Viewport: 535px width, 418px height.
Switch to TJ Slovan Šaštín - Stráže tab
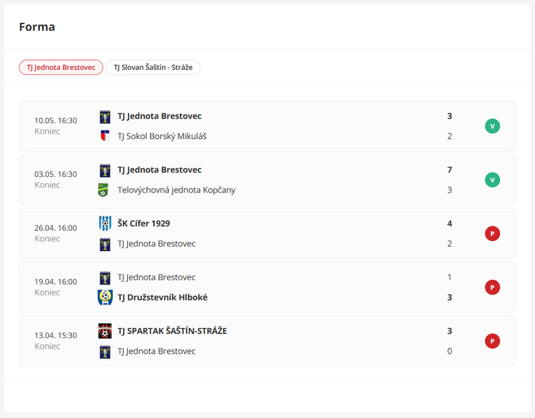[x=153, y=67]
